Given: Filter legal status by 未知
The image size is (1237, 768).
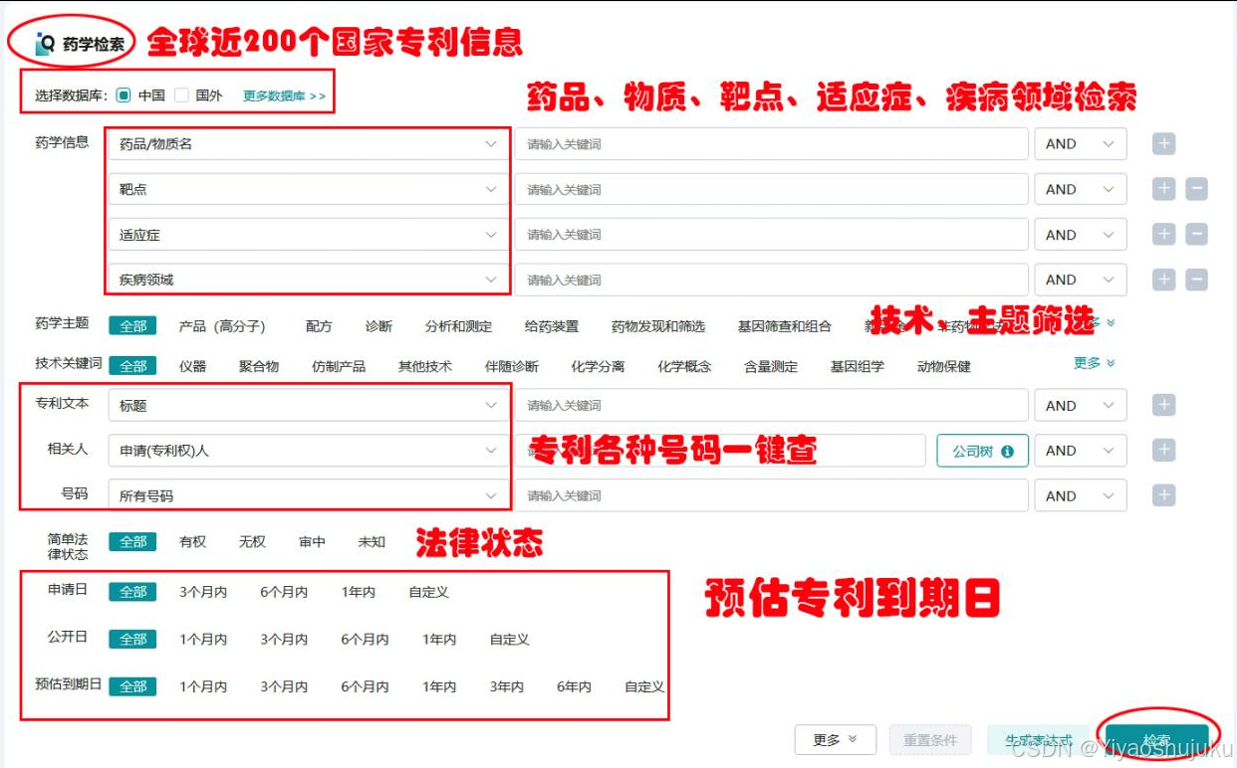Looking at the screenshot, I should [x=371, y=542].
